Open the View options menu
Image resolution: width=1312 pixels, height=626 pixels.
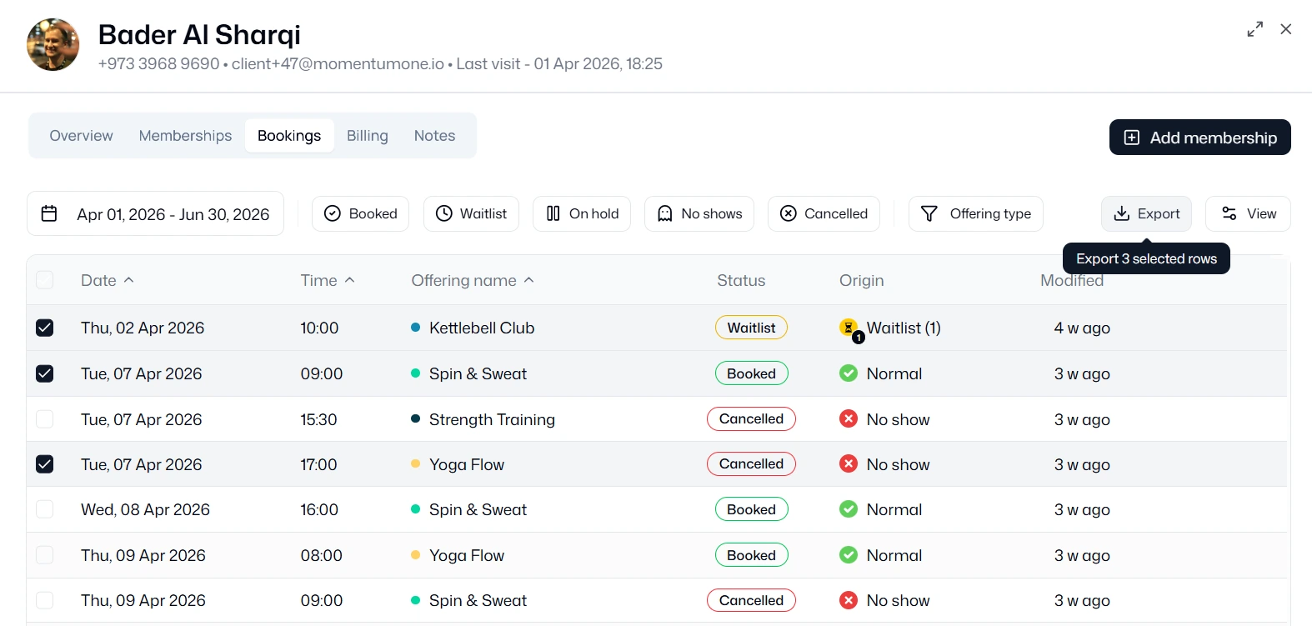pyautogui.click(x=1249, y=213)
